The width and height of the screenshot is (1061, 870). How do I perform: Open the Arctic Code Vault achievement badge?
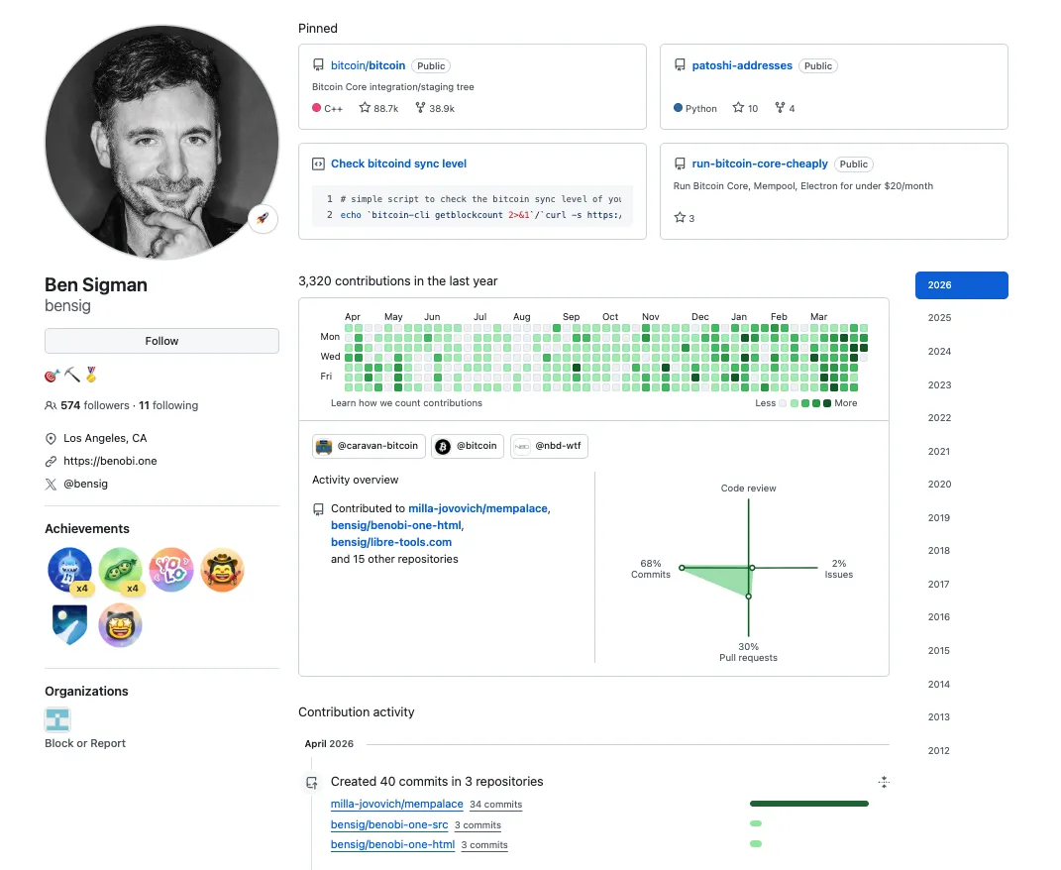pos(69,625)
